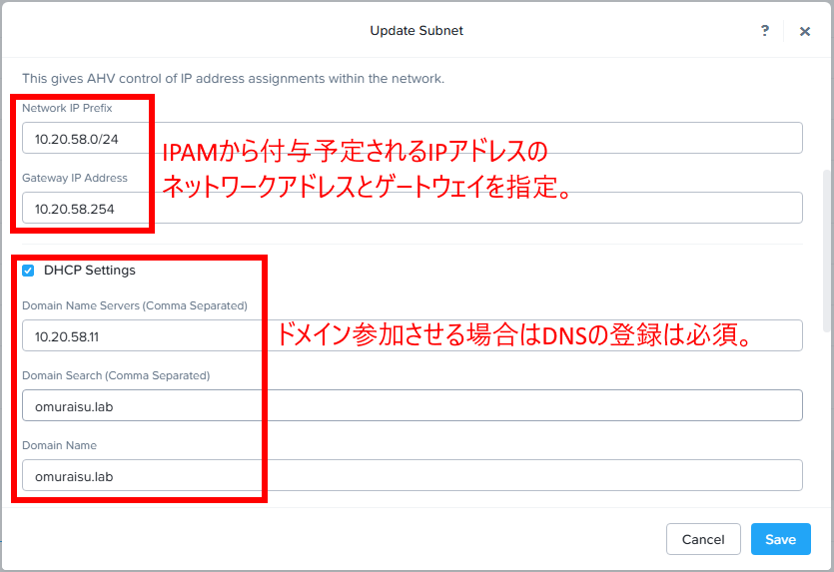
Task: Click the Gateway IP Address label
Action: (x=75, y=178)
